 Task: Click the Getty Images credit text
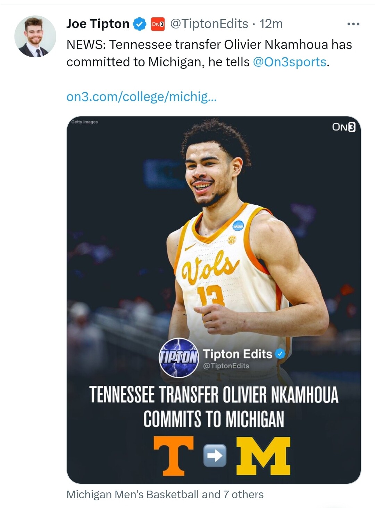pyautogui.click(x=84, y=122)
